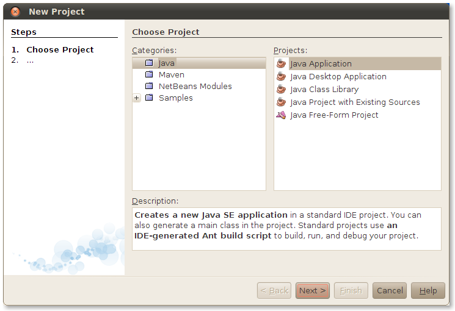455x311 pixels.
Task: Select Java Class Library project type
Action: point(324,89)
